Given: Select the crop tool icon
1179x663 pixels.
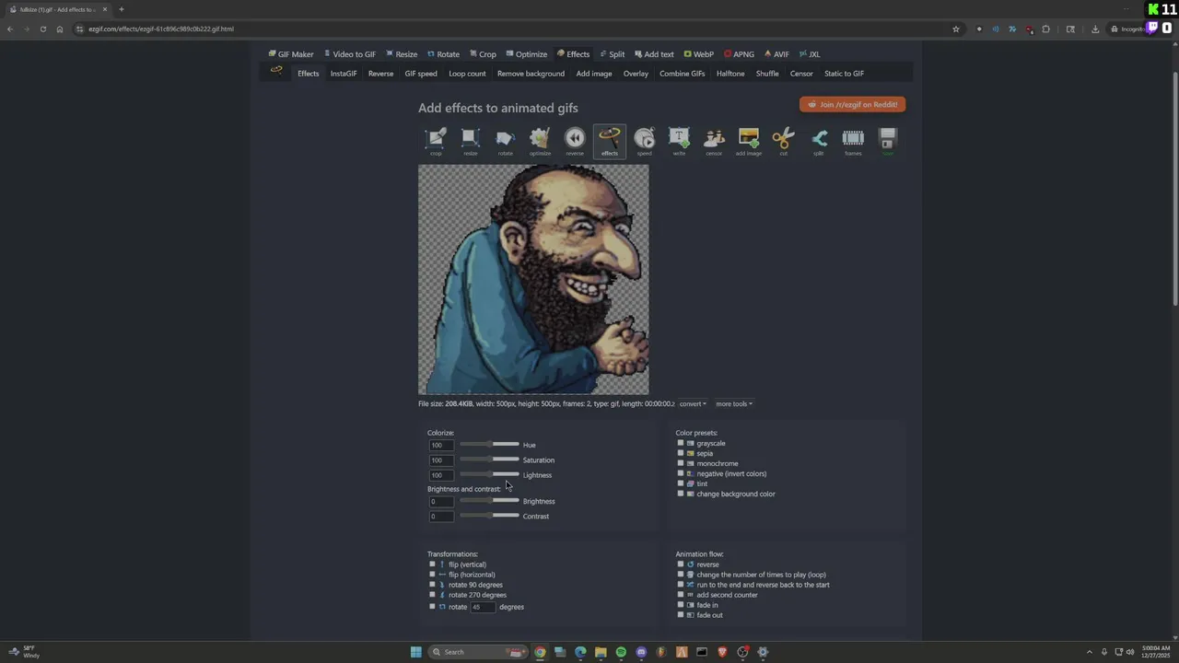Looking at the screenshot, I should click(436, 139).
